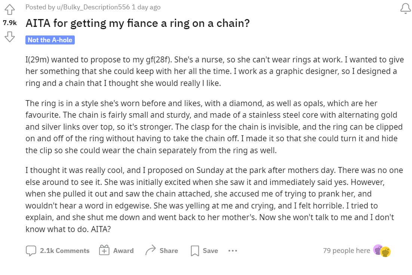The image size is (412, 275).
Task: Downvote the AITA post
Action: 10,36
